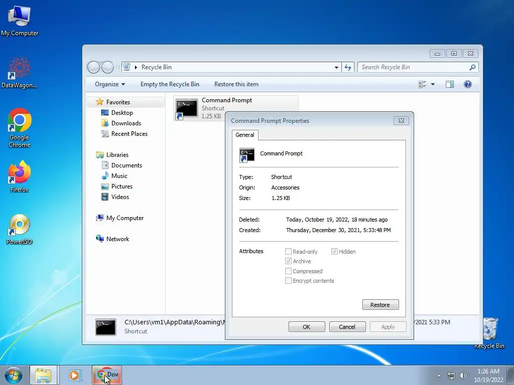Toggle the Encrypt contents checkbox

point(289,281)
